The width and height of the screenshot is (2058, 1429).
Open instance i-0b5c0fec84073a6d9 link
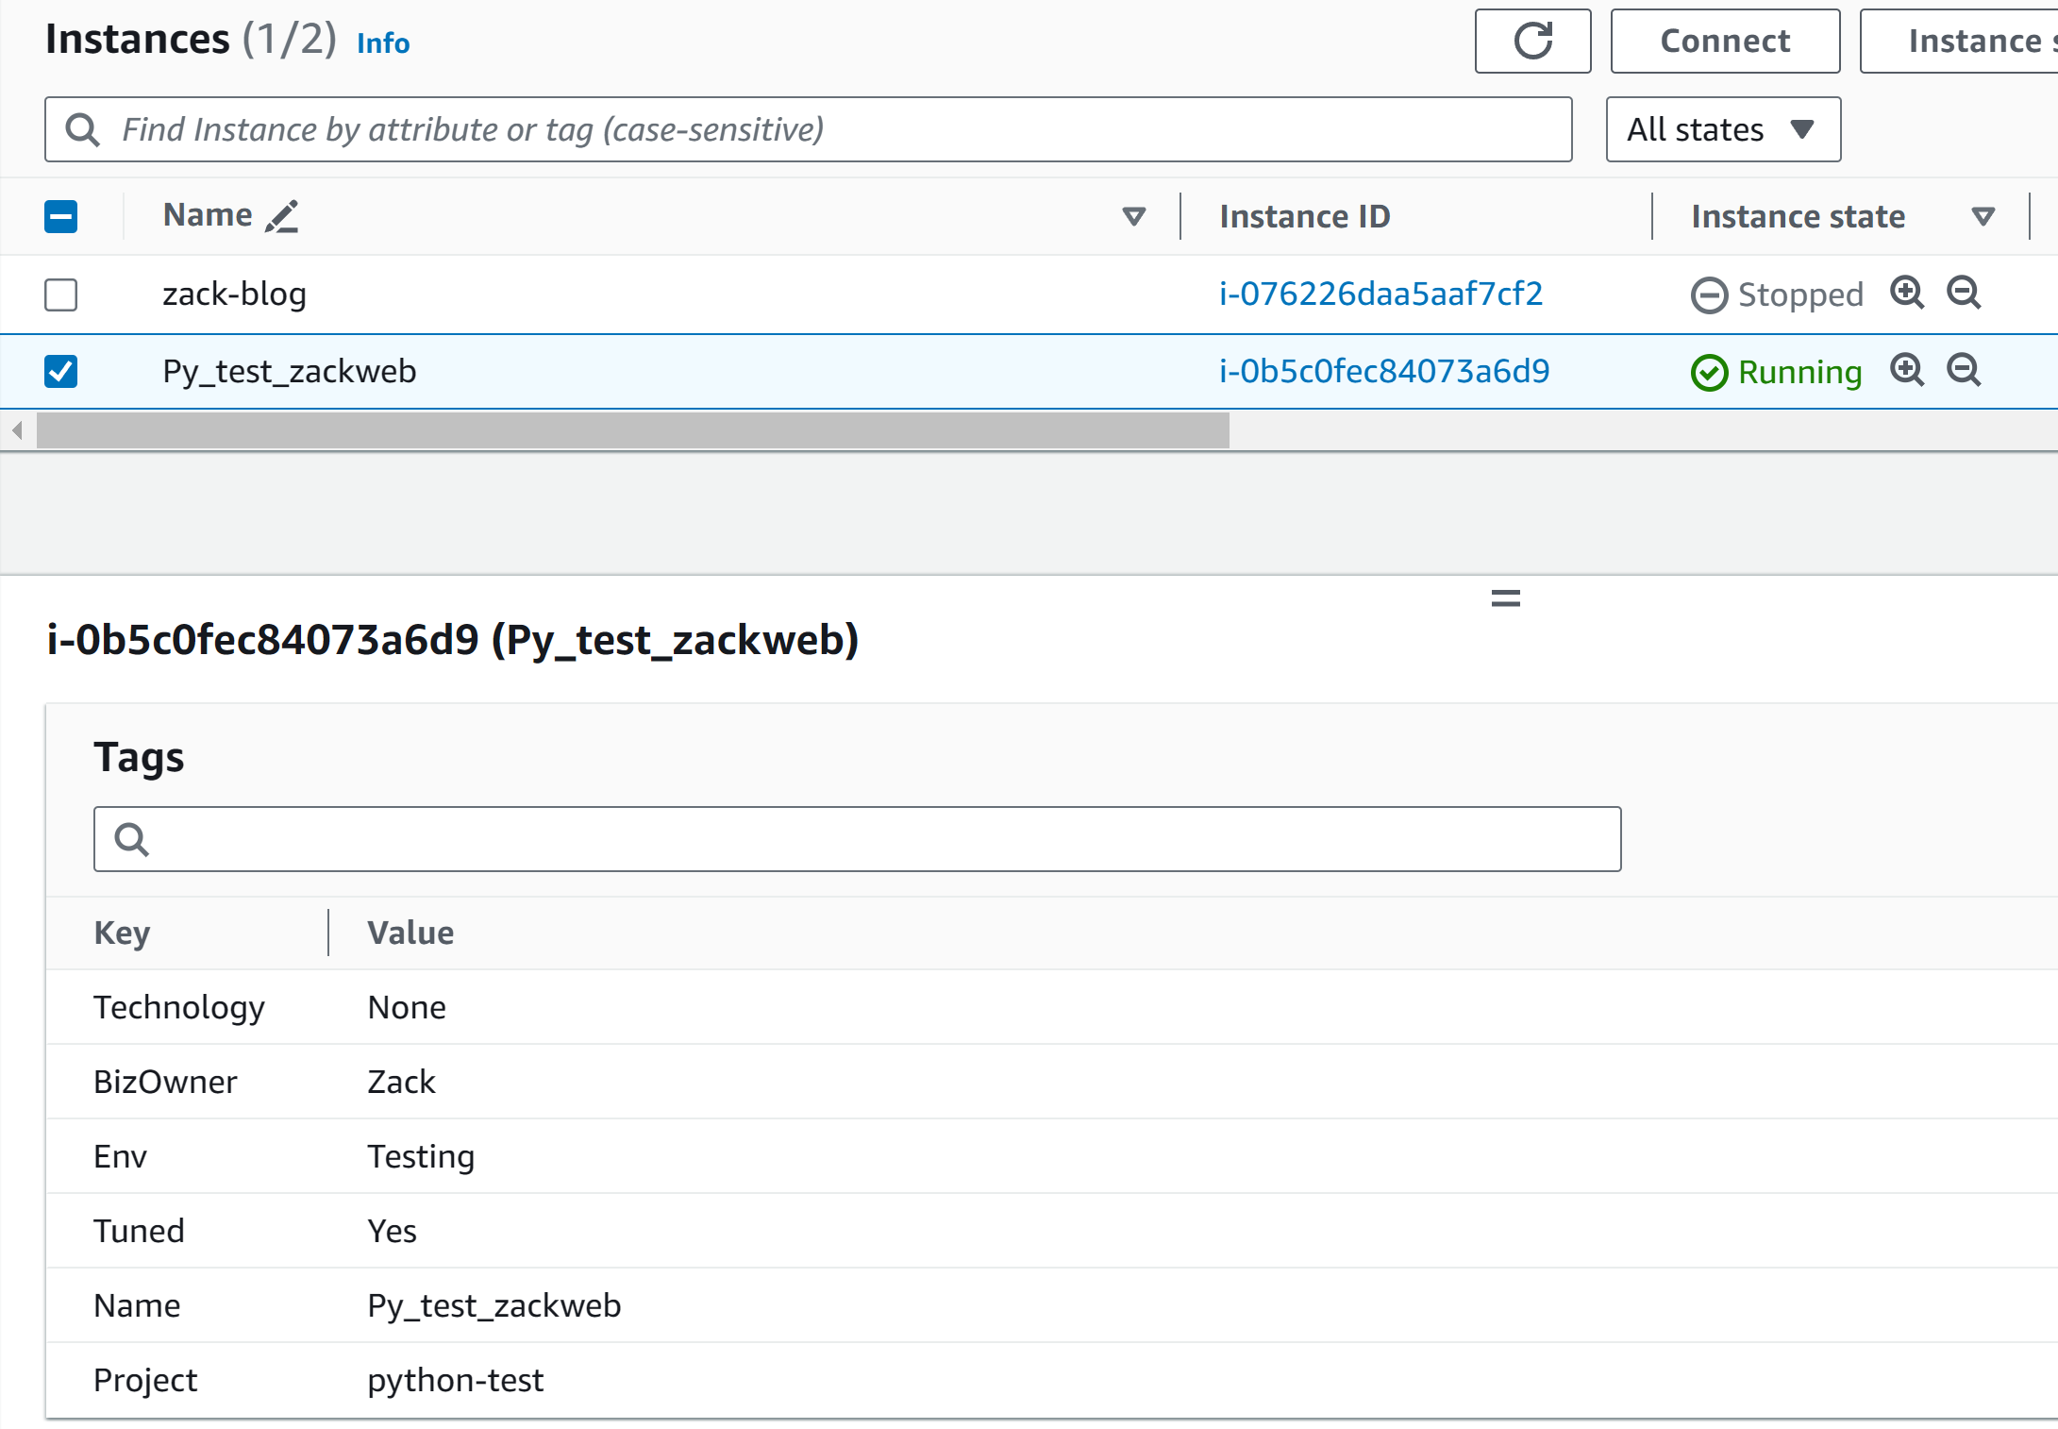1384,371
